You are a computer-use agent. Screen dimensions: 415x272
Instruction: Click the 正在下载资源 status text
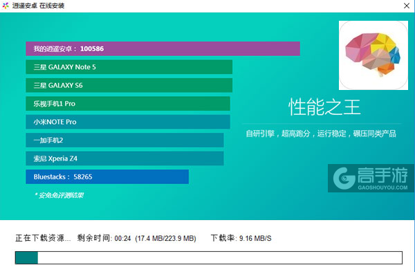point(43,238)
